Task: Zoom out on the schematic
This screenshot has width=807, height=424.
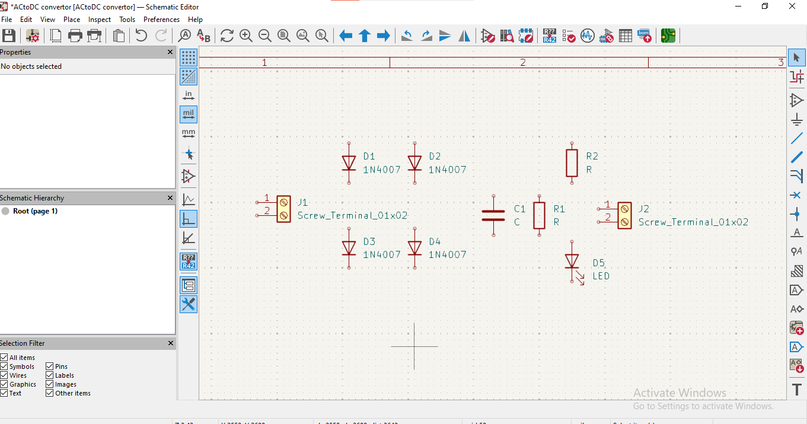Action: pos(265,36)
